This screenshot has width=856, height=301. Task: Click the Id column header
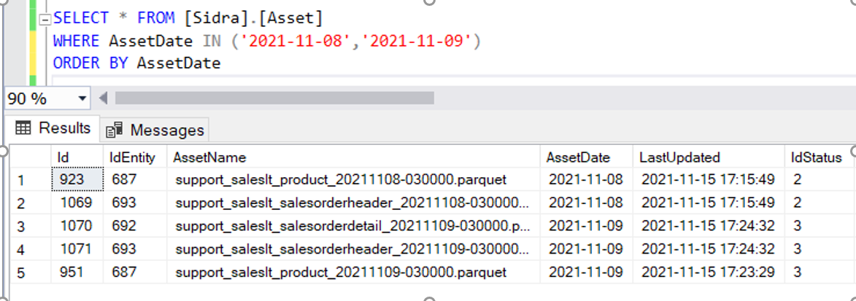(63, 157)
